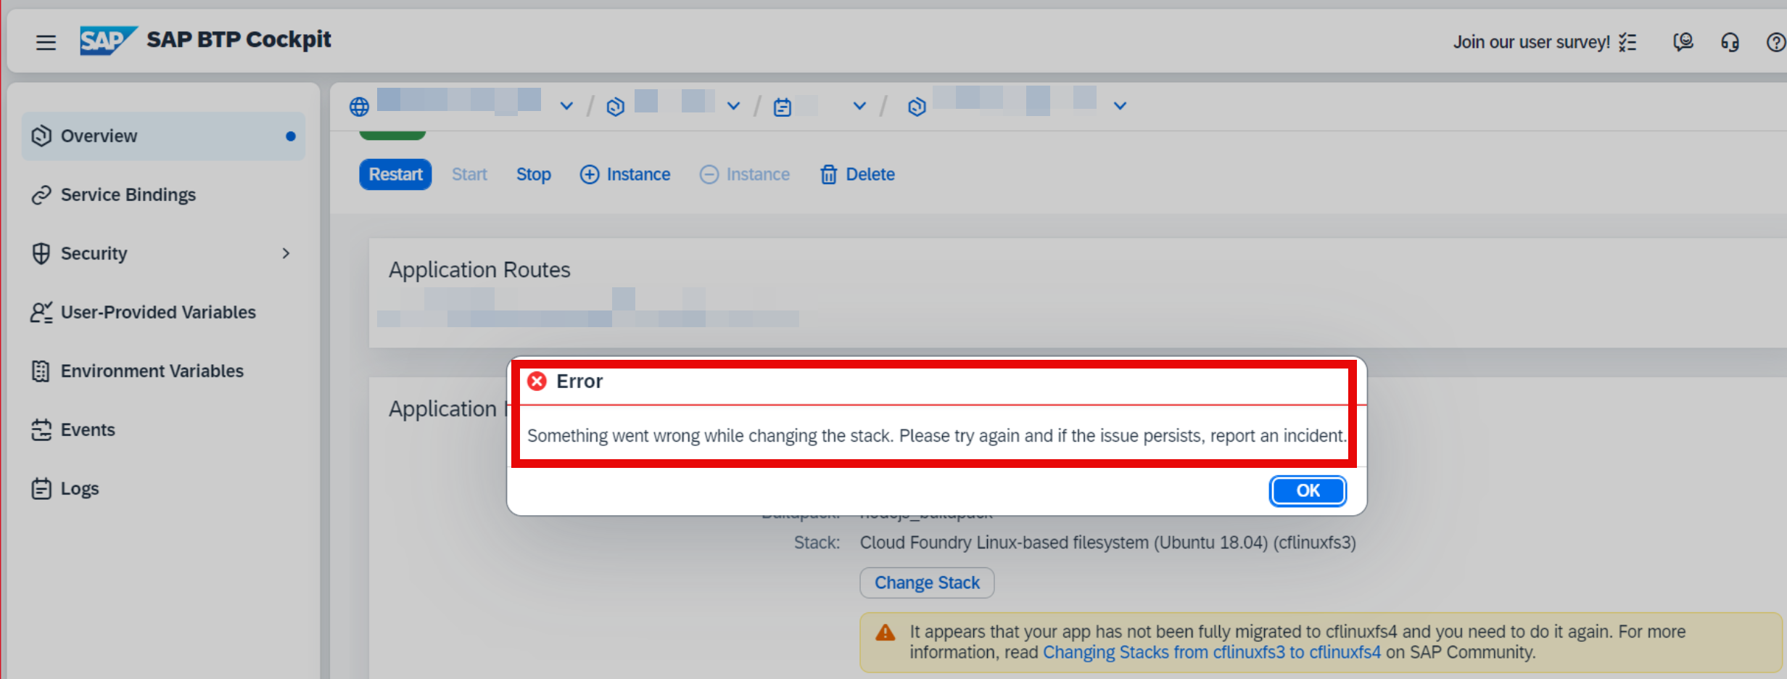The width and height of the screenshot is (1787, 679).
Task: Expand the space breadcrumb dropdown
Action: [x=859, y=106]
